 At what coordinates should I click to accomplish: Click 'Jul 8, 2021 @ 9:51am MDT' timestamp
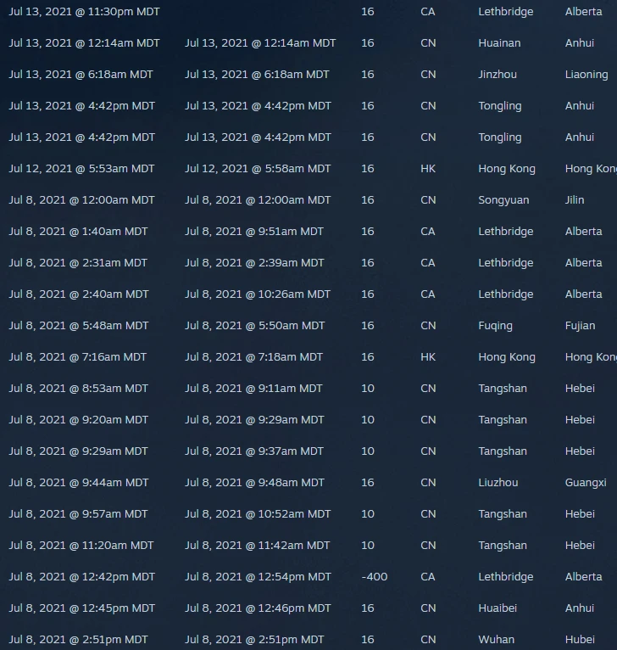point(254,232)
